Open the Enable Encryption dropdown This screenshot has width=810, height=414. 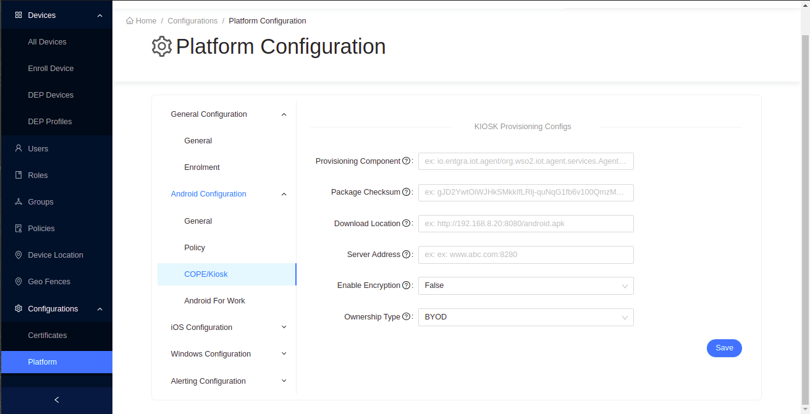point(525,285)
